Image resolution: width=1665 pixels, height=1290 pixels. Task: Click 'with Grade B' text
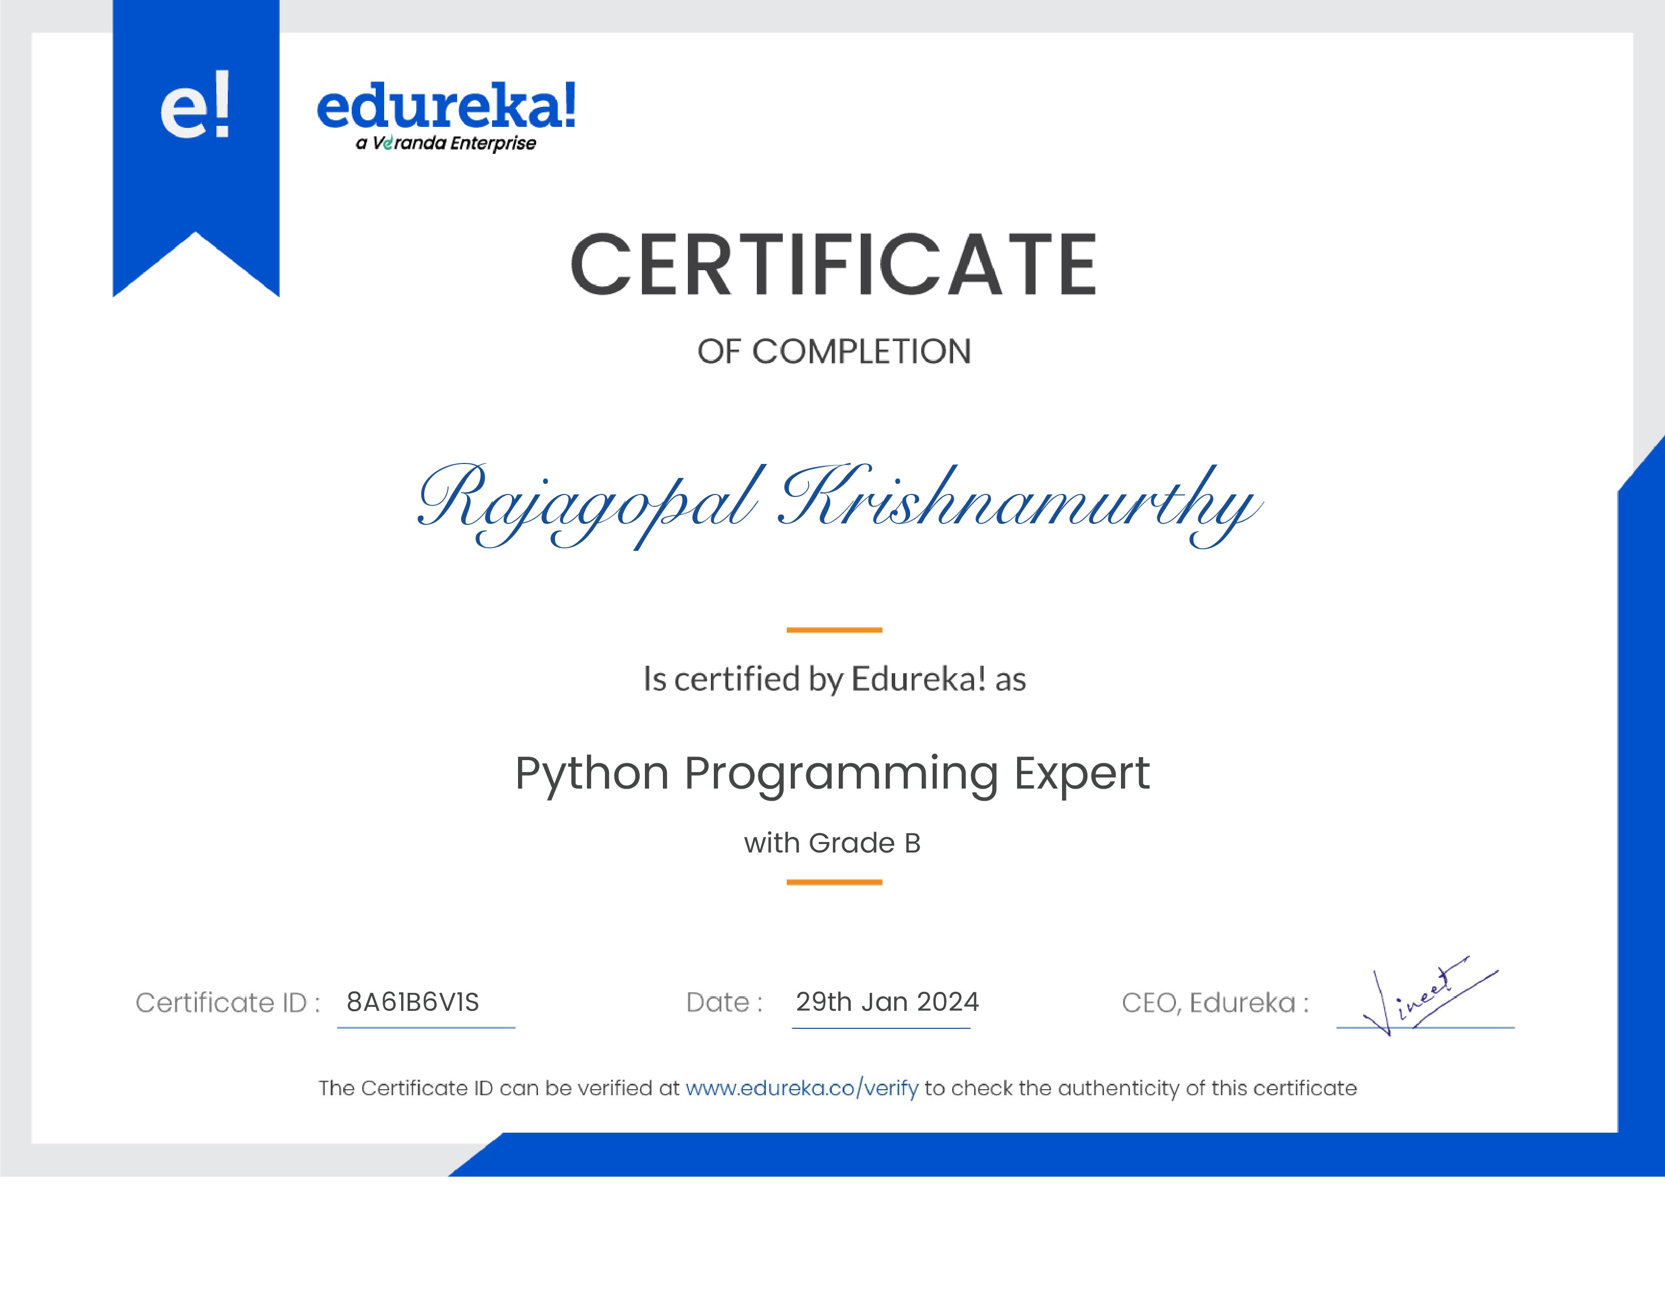point(832,843)
